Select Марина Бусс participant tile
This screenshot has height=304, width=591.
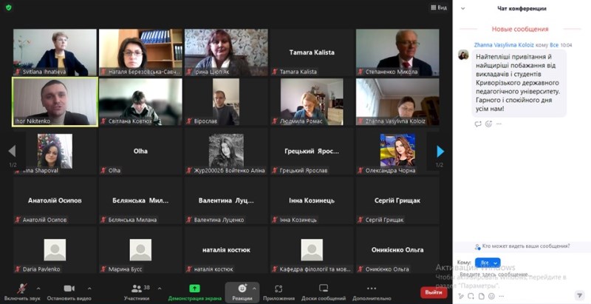coord(140,250)
